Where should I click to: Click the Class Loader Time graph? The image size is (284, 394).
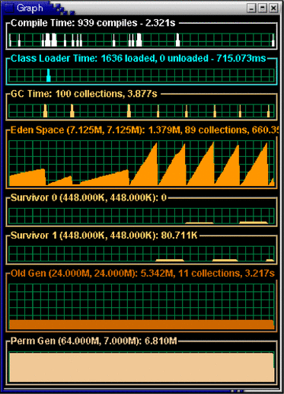click(142, 75)
